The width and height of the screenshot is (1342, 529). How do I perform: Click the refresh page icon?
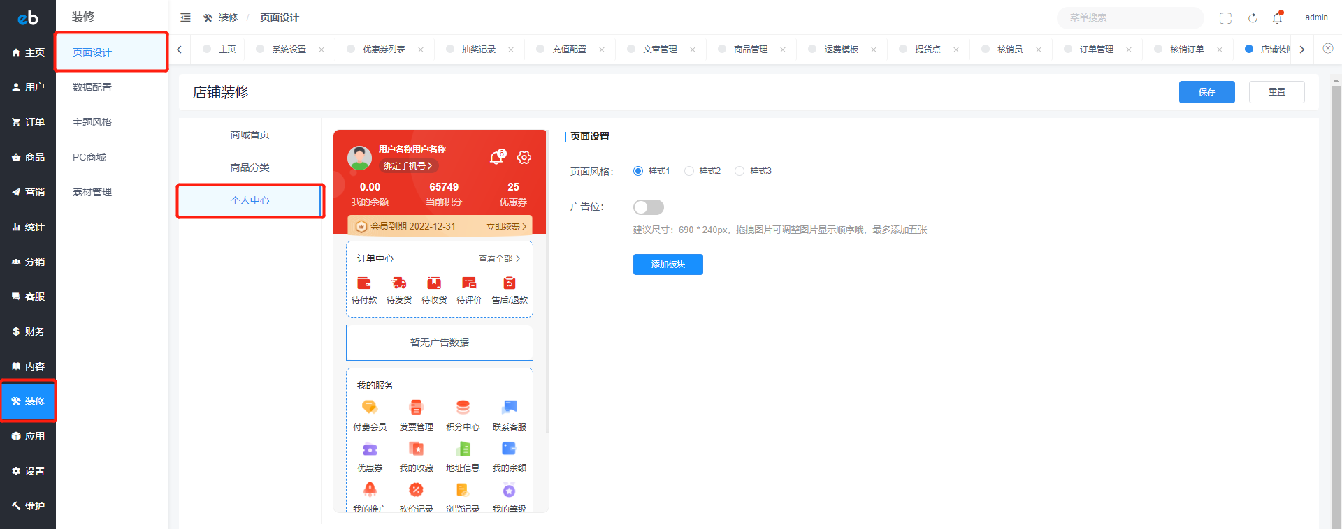coord(1253,18)
